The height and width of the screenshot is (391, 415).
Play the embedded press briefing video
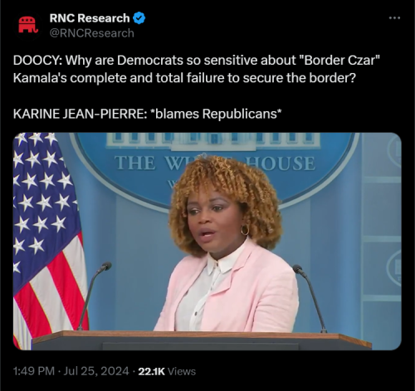(x=207, y=242)
